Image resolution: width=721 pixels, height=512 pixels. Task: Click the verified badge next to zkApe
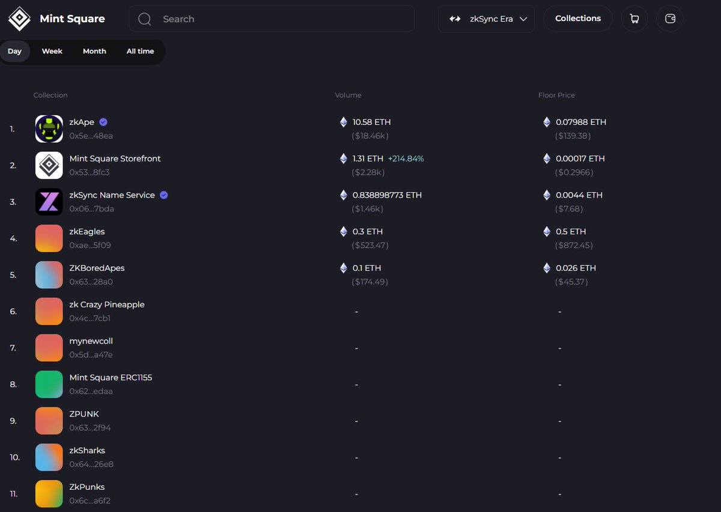(103, 122)
